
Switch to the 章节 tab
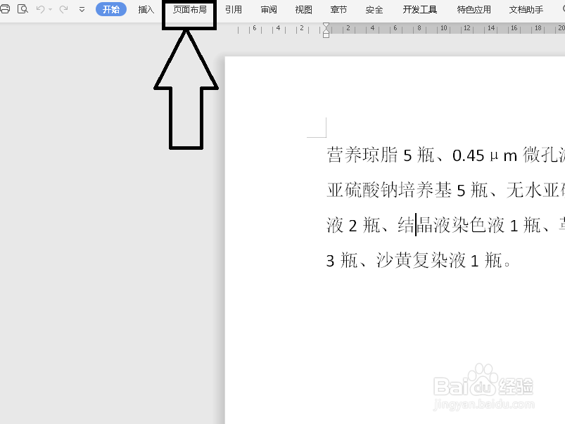[x=338, y=10]
